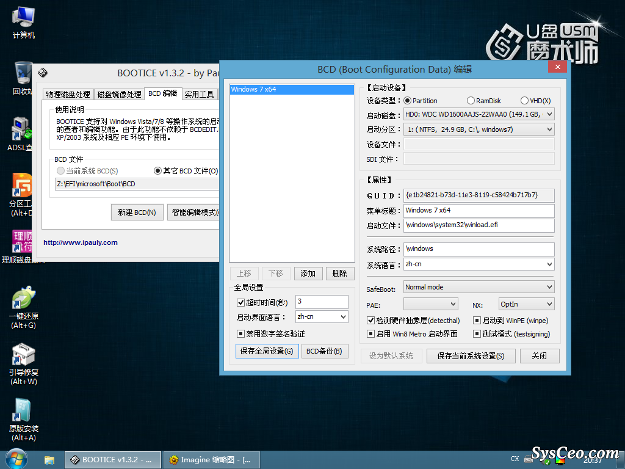The image size is (625, 469).
Task: Select Partition device type
Action: tap(407, 101)
